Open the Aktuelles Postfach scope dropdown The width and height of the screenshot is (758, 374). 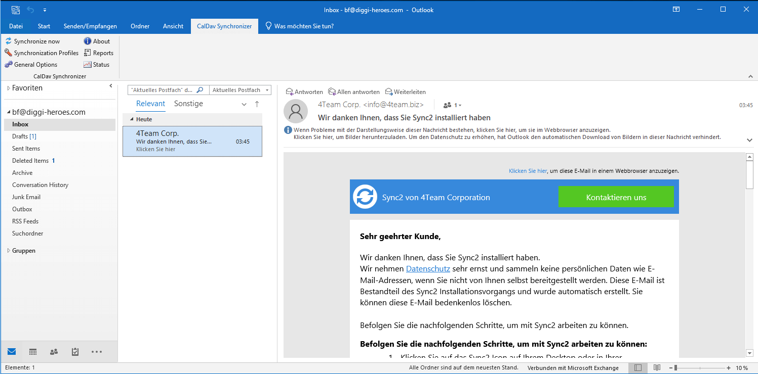point(240,90)
